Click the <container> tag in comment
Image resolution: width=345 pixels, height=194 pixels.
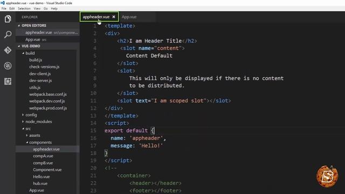click(134, 176)
